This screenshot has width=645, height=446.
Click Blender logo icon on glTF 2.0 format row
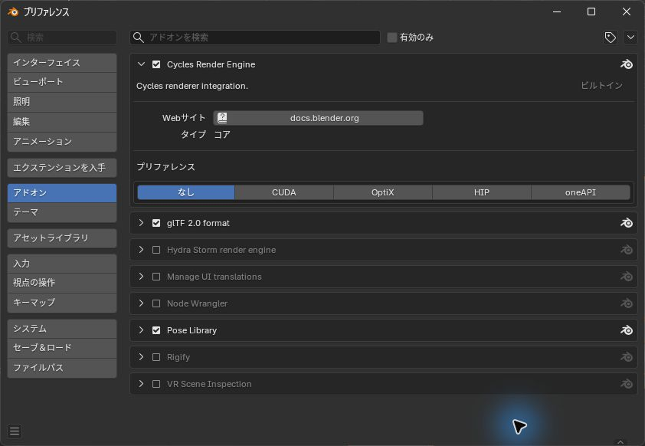(x=626, y=223)
